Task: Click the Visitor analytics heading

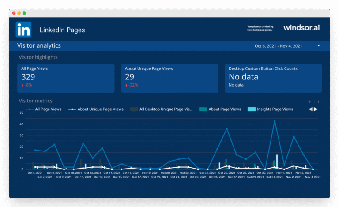Action: tap(39, 45)
